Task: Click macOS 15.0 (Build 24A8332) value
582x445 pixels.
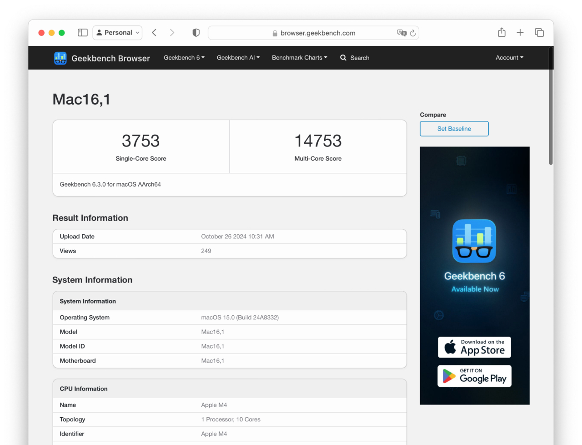Action: pyautogui.click(x=240, y=318)
